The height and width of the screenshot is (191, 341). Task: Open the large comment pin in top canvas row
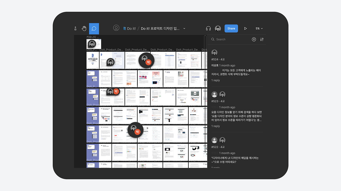click(x=146, y=60)
